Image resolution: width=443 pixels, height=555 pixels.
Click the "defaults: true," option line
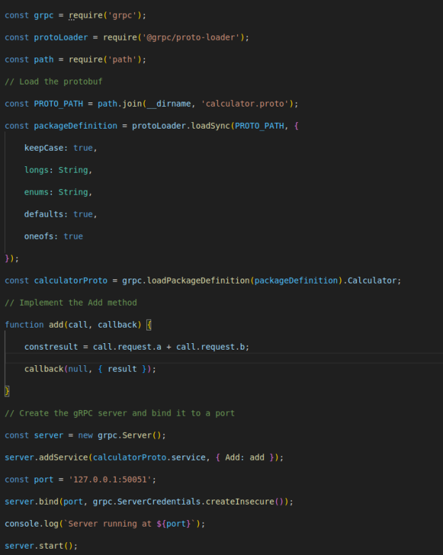60,214
